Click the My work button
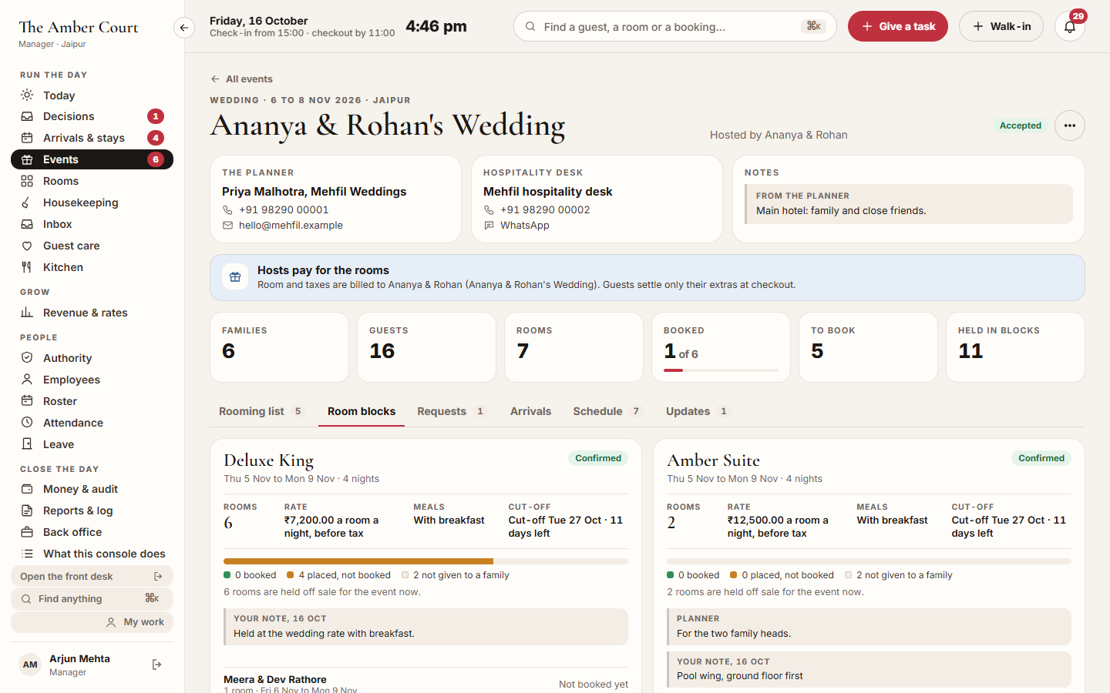Screen dimensions: 1110x693 coord(92,622)
